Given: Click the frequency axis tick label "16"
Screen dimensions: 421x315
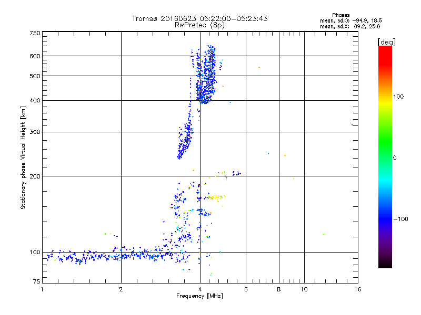Looking at the screenshot, I should point(358,289).
